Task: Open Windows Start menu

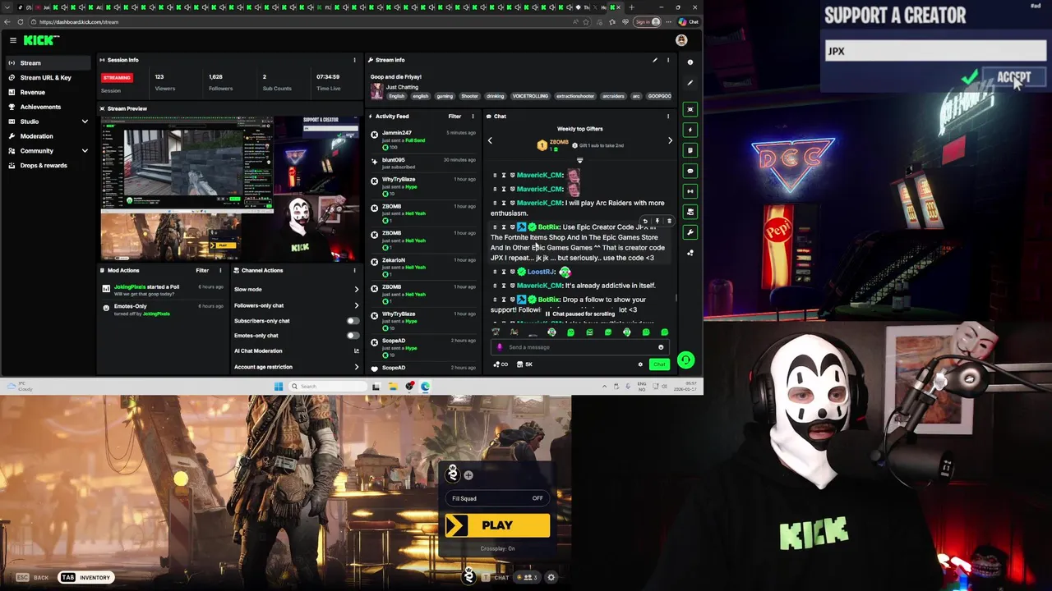Action: [x=279, y=387]
